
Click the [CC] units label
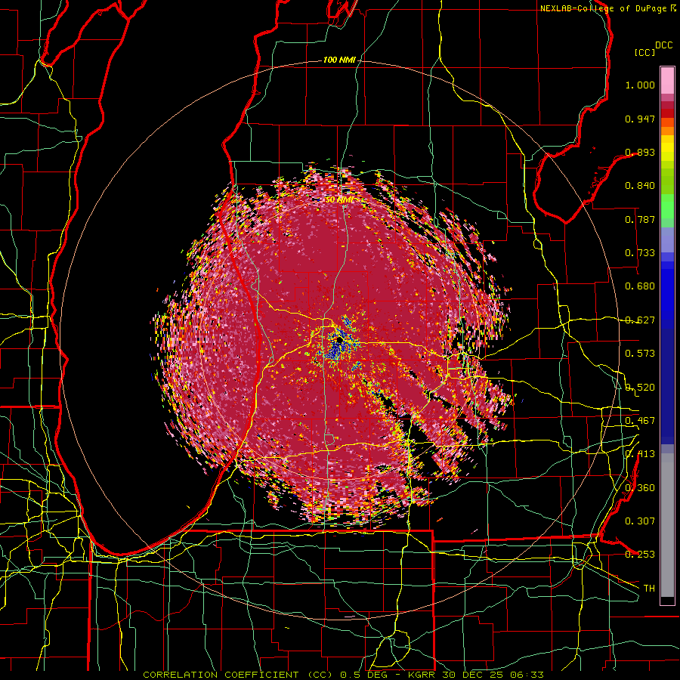point(644,52)
